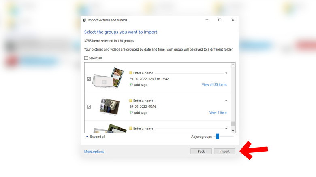The height and width of the screenshot is (177, 316).
Task: Click the tag icon in 00:16 group
Action: 131,113
